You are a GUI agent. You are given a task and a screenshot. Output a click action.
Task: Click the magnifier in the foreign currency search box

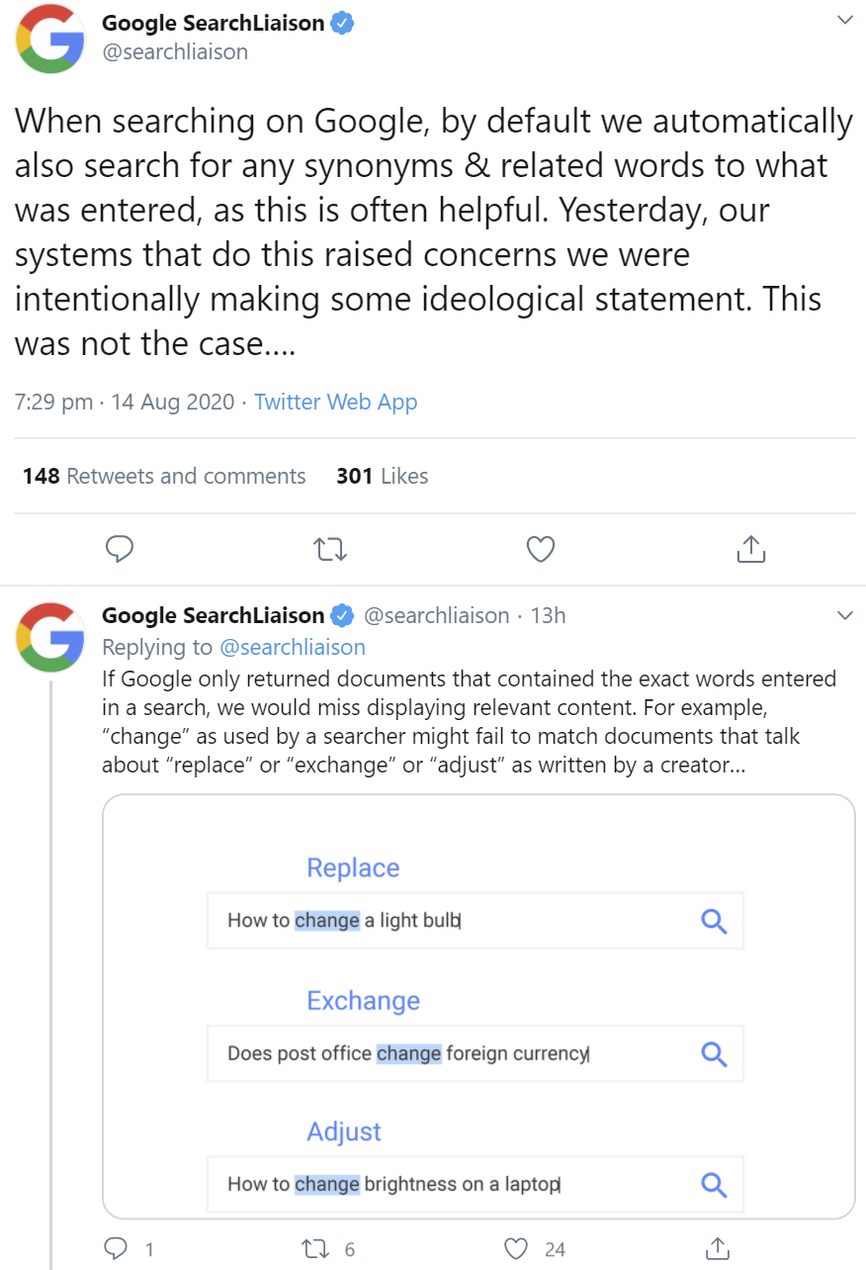click(x=714, y=1053)
